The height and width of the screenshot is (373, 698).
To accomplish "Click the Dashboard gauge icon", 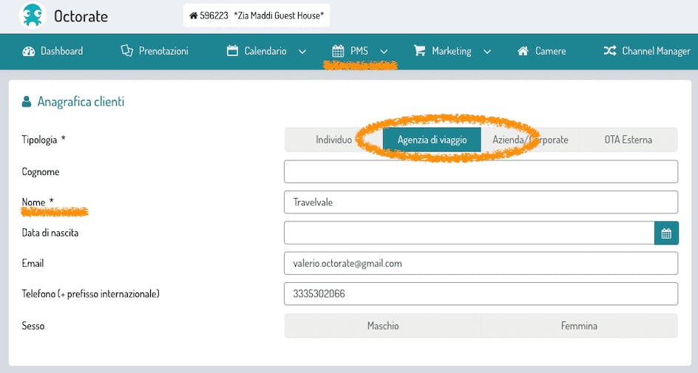I will coord(29,51).
